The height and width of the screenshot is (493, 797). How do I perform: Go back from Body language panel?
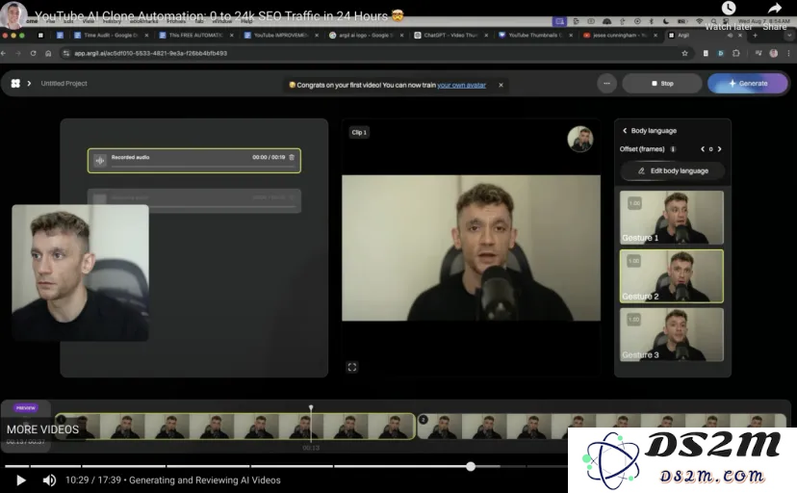coord(625,131)
